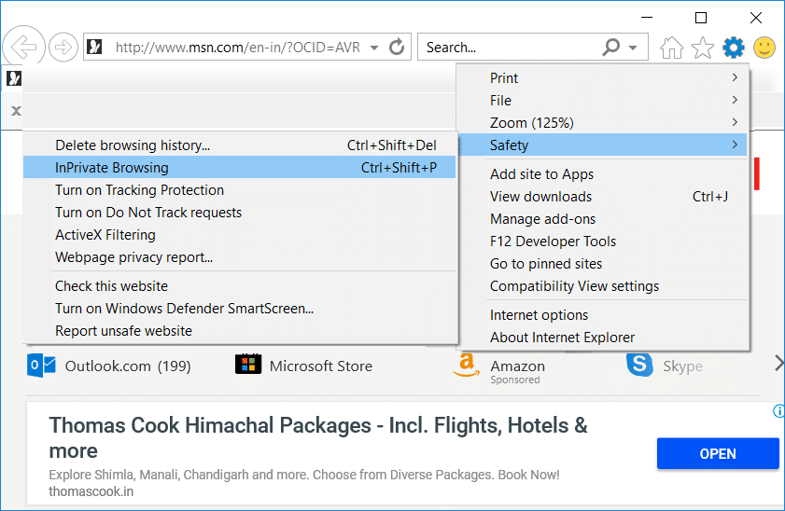Click the smiley feedback icon
This screenshot has height=511, width=785.
pos(764,48)
